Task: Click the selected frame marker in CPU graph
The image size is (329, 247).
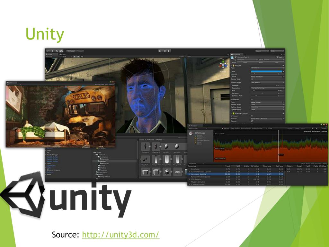Action: pyautogui.click(x=279, y=146)
